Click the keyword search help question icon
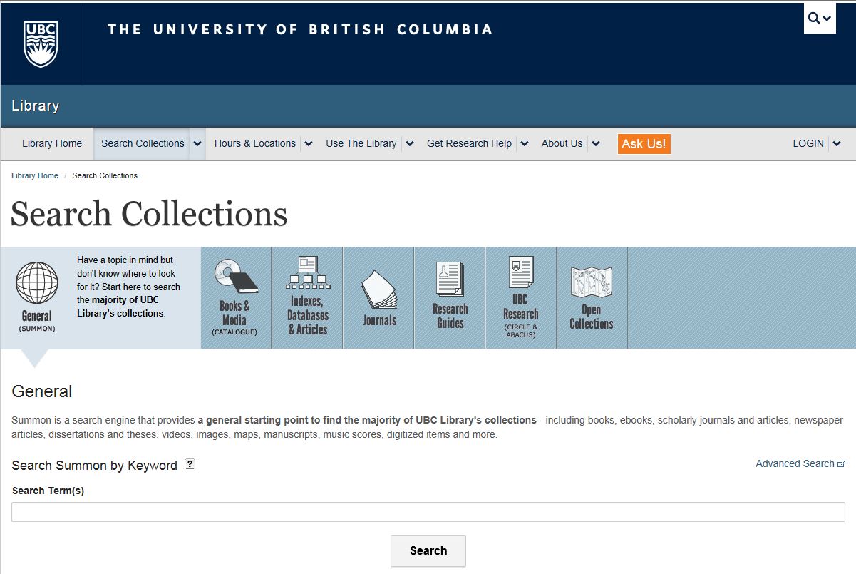Image resolution: width=856 pixels, height=574 pixels. [x=190, y=464]
